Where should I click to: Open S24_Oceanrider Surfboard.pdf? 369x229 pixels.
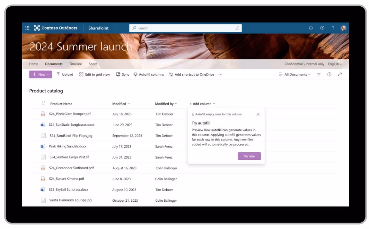point(71,168)
